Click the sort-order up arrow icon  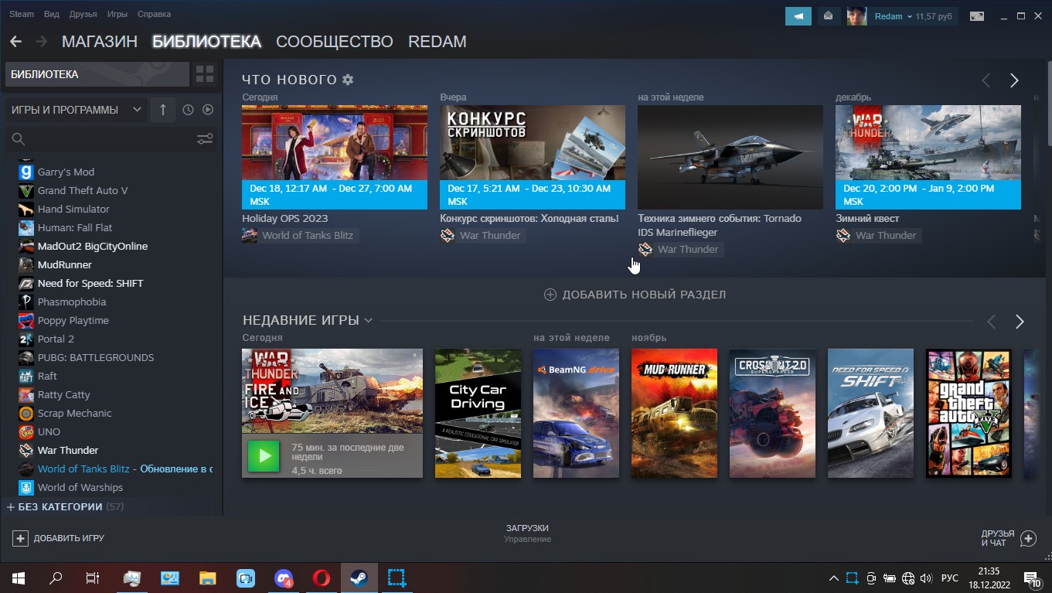162,110
